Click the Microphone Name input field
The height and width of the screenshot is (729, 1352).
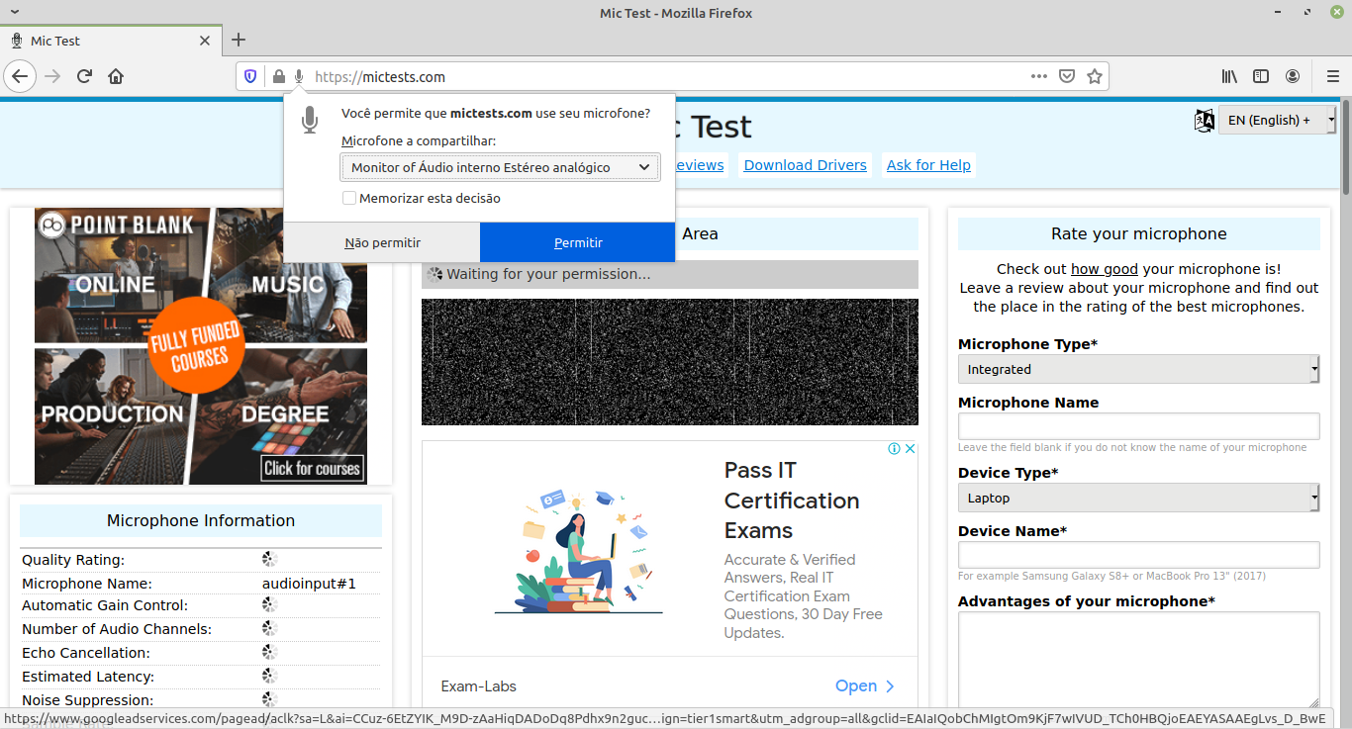tap(1138, 426)
